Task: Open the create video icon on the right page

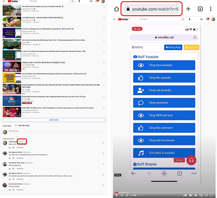Action: pyautogui.click(x=201, y=19)
